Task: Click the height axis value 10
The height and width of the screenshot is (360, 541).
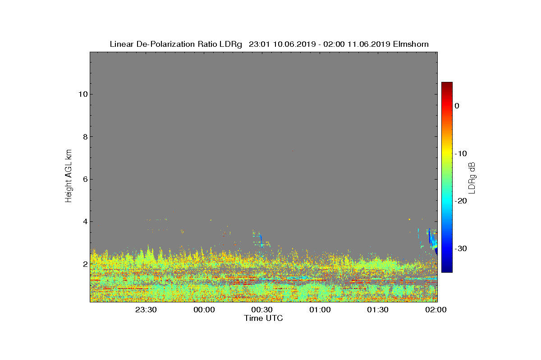Action: 83,94
